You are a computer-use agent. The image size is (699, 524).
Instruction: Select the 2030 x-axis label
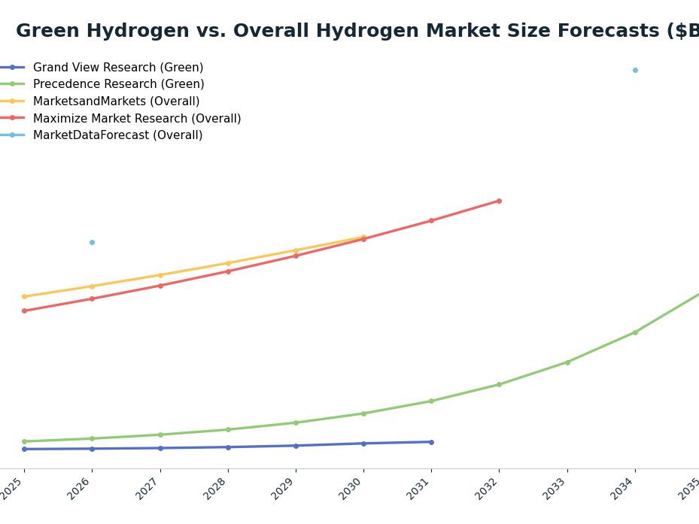click(x=351, y=489)
